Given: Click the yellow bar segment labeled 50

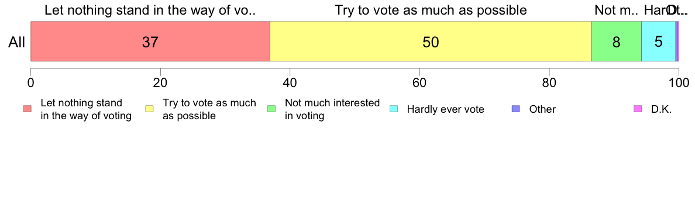Looking at the screenshot, I should 431,41.
